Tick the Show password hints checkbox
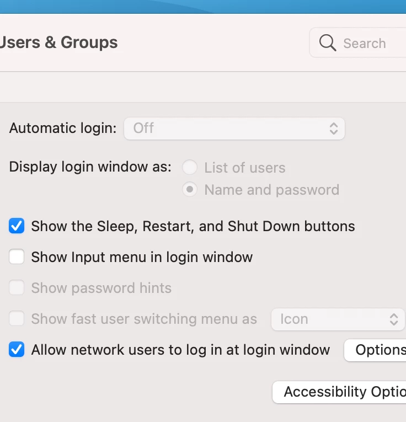 point(17,287)
